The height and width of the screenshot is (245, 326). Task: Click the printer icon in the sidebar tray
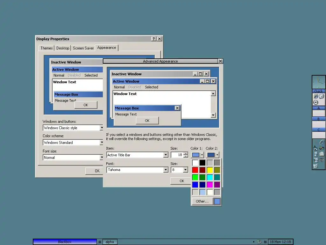point(322,154)
